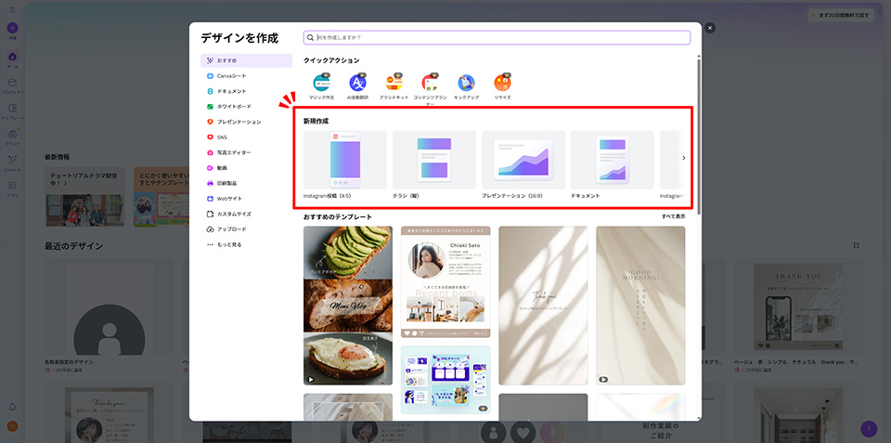This screenshot has width=891, height=443.
Task: Open the コンテンツプランナー quick action
Action: coord(430,83)
